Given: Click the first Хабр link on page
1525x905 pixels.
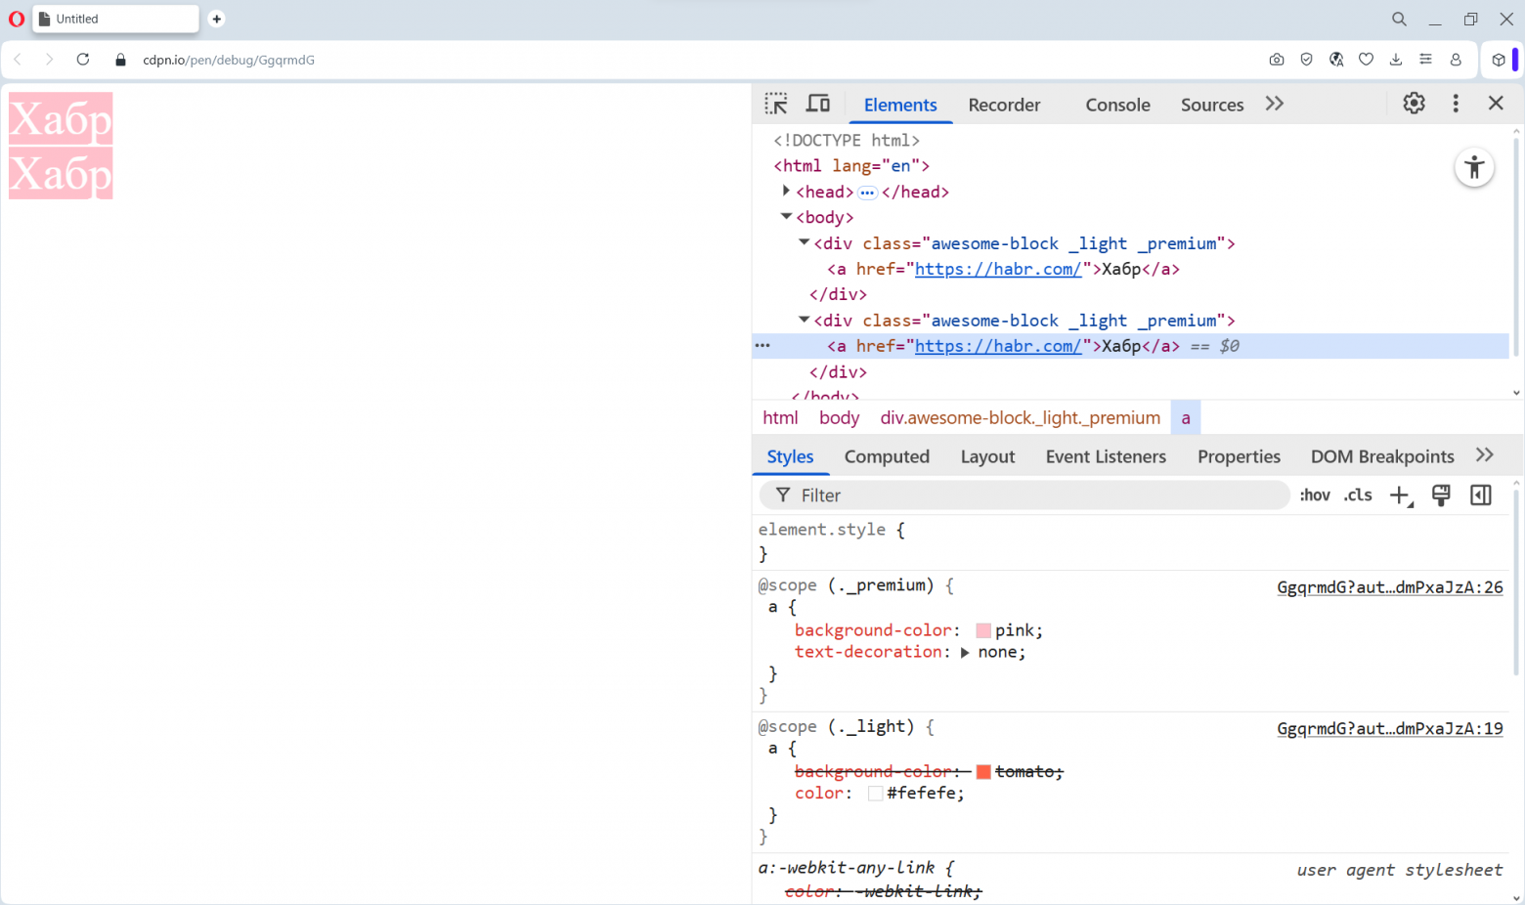Looking at the screenshot, I should (x=61, y=118).
